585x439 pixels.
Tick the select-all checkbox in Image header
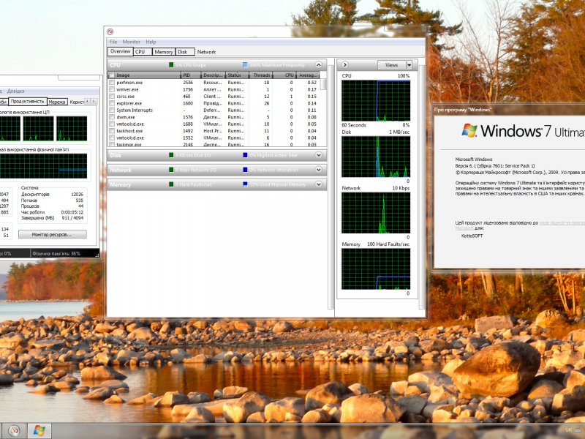(112, 75)
